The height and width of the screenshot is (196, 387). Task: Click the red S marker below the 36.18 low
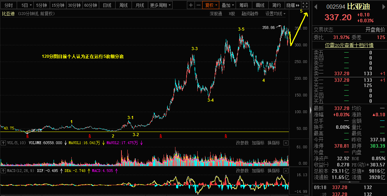click(27, 136)
